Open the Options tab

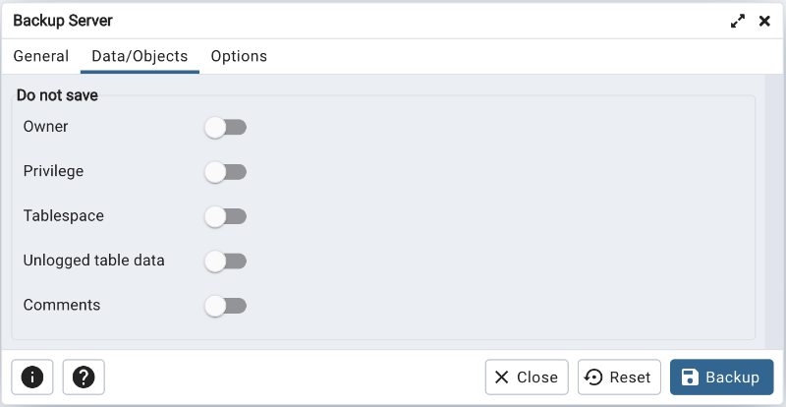click(x=239, y=56)
